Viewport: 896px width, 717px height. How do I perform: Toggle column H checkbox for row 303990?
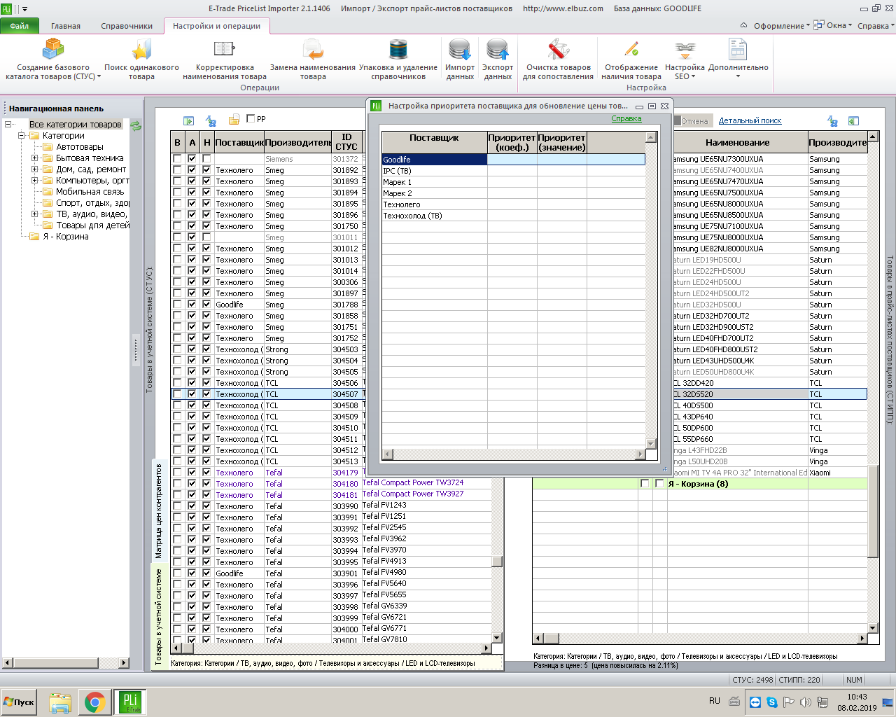pyautogui.click(x=206, y=506)
